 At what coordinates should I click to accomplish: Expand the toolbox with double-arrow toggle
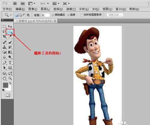point(2,20)
